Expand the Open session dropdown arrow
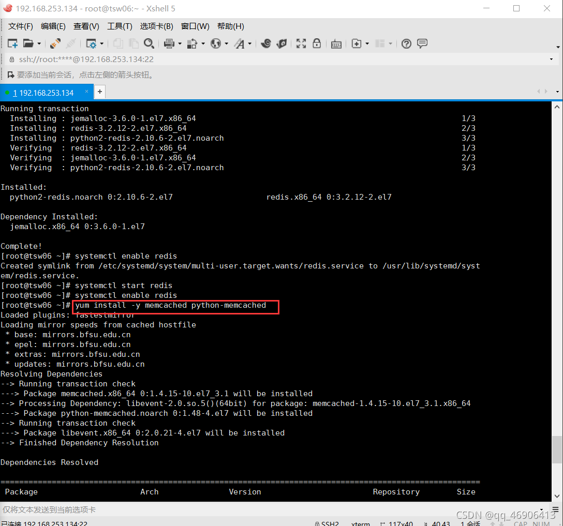The width and height of the screenshot is (563, 526). tap(39, 44)
